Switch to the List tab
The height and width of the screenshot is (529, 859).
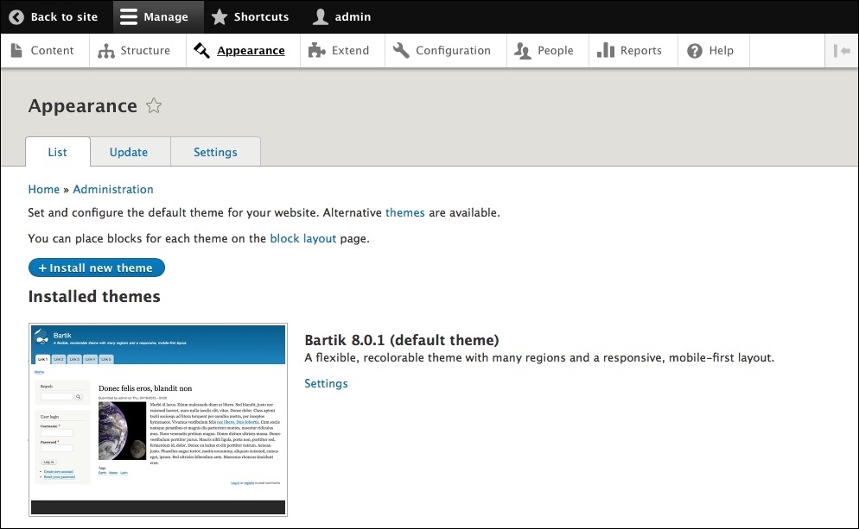[58, 152]
